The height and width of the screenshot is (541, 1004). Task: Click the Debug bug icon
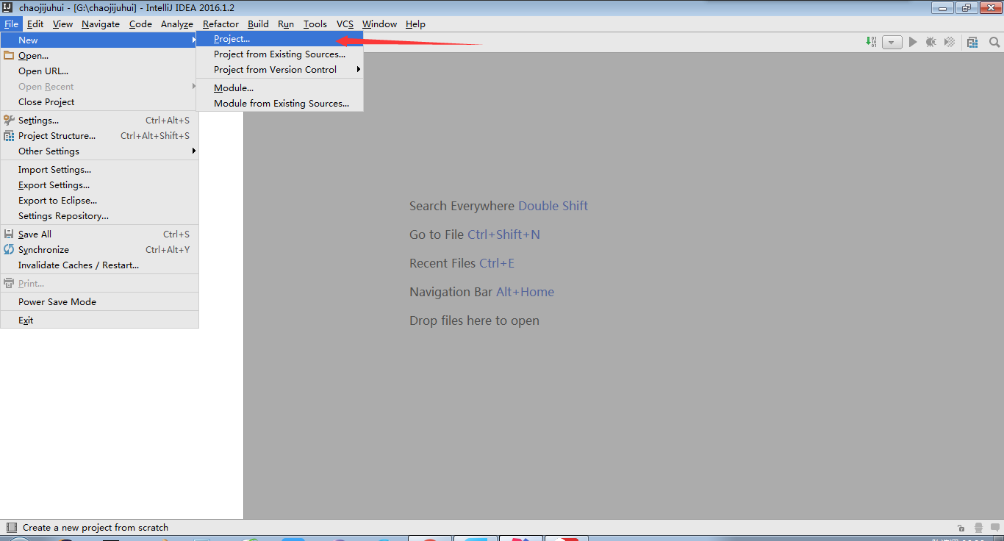pos(931,43)
